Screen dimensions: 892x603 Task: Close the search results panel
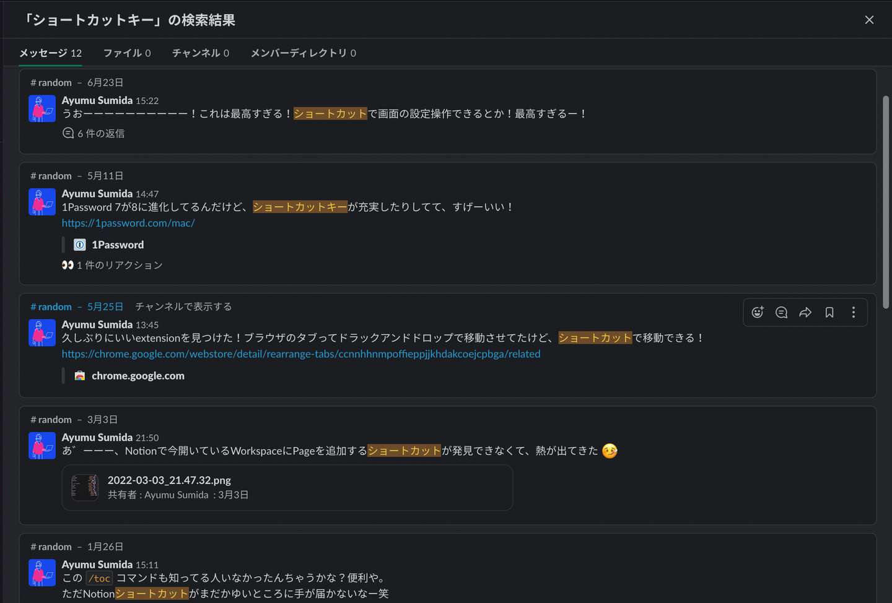coord(869,20)
